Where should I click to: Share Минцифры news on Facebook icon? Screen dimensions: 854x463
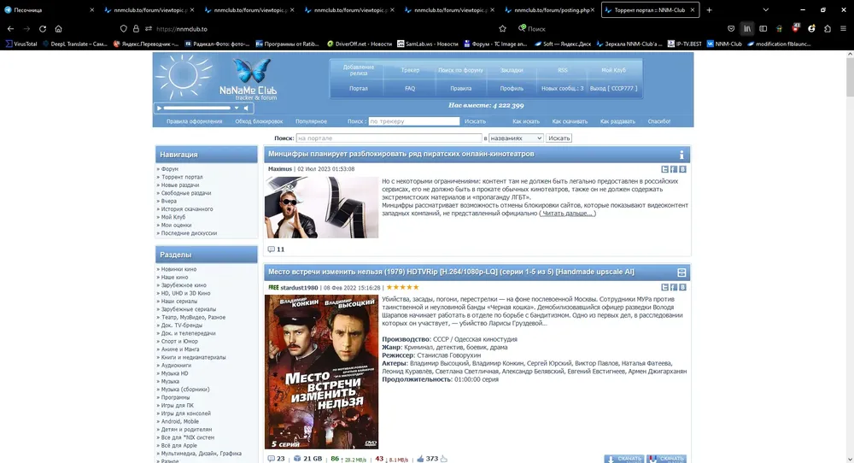[x=674, y=169]
